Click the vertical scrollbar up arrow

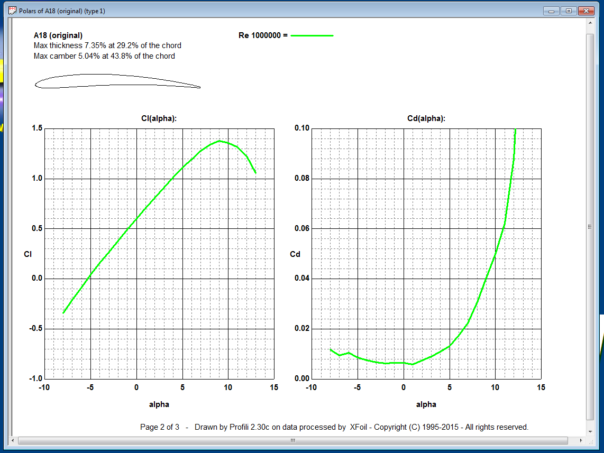pyautogui.click(x=590, y=24)
